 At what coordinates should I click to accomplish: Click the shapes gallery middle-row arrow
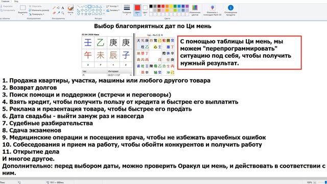click(104, 10)
